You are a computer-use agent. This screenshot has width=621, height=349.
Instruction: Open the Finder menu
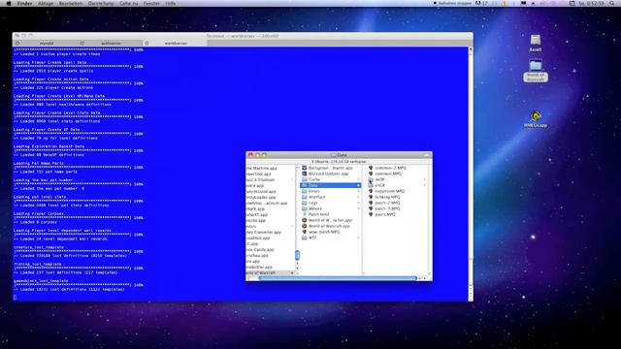point(24,3)
